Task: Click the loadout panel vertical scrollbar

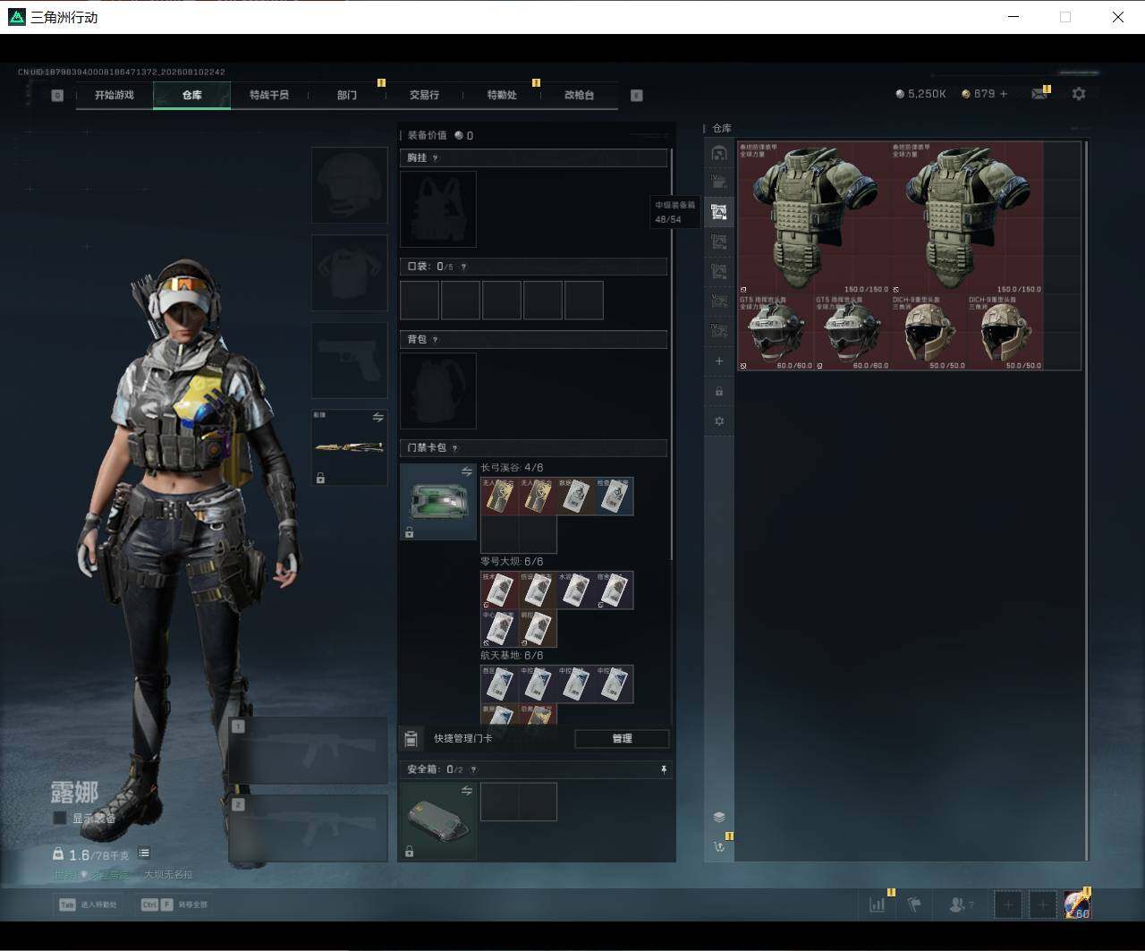Action: [x=672, y=353]
